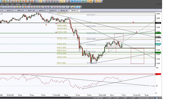Screen dimensions: 169x102
Task: Set the weekly W timeframe button
Action: point(91,1)
